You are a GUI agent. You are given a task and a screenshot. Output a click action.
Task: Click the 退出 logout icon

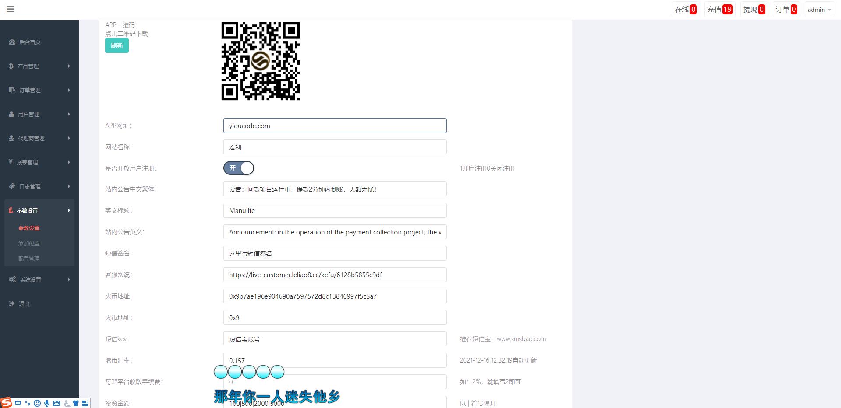pyautogui.click(x=12, y=303)
